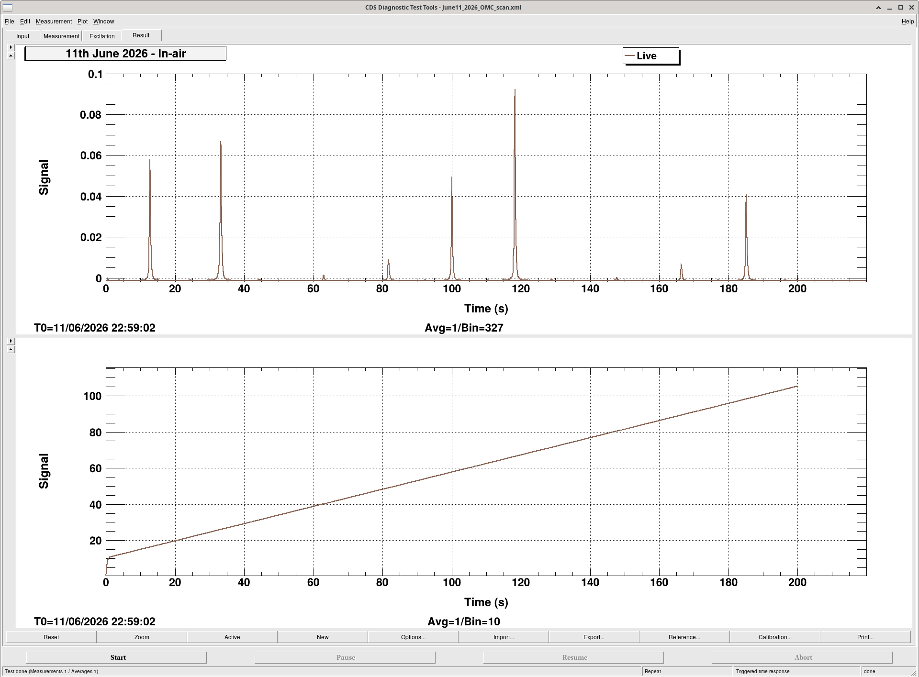Click the right-arrow expander beside the ramp plot
The height and width of the screenshot is (677, 919).
tap(11, 341)
